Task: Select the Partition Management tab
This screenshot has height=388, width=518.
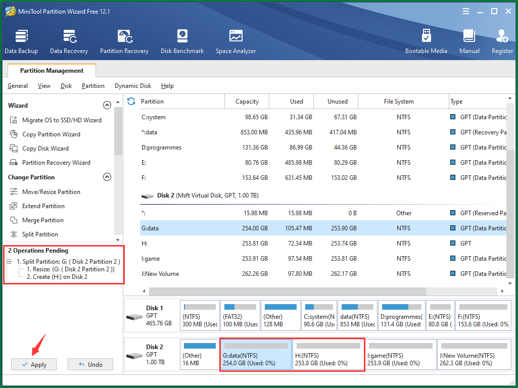Action: (52, 71)
